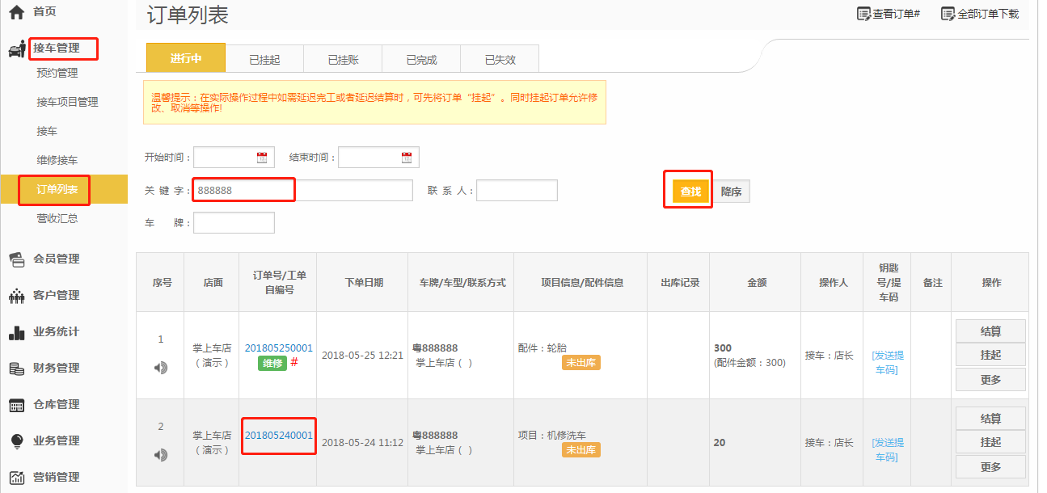Toggle the 降序 sort order button
The width and height of the screenshot is (1047, 493).
coord(732,192)
